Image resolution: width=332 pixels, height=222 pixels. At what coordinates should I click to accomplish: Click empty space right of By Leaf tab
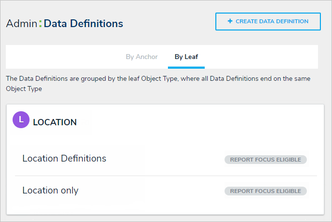(x=261, y=57)
